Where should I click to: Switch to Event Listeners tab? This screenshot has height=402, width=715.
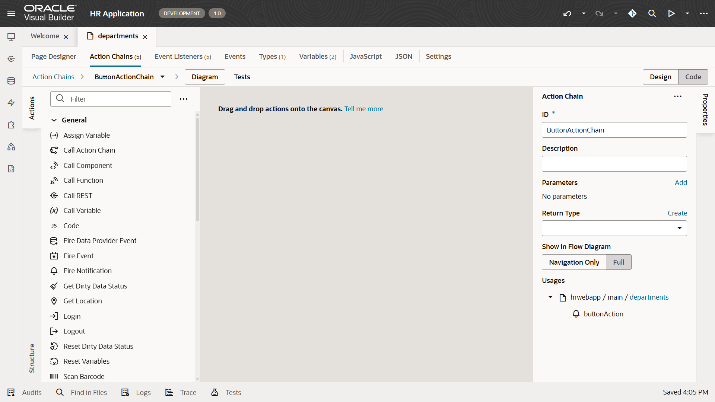point(182,57)
